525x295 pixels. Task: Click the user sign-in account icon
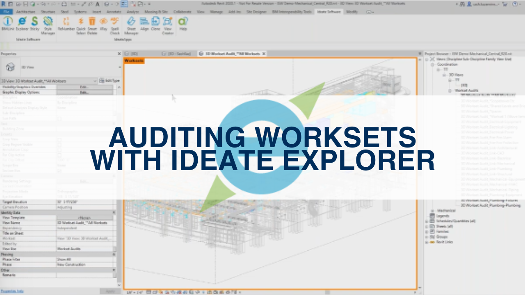point(469,4)
